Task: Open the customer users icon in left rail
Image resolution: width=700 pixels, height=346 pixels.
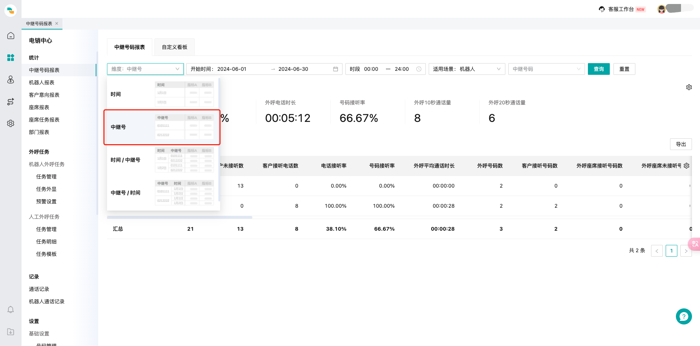Action: [x=11, y=80]
